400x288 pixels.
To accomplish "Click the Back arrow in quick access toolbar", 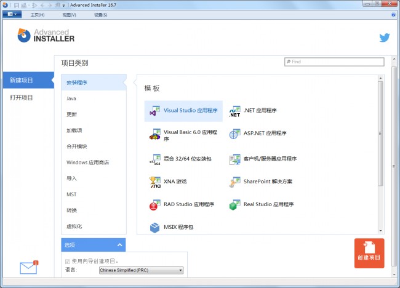I will pos(42,5).
